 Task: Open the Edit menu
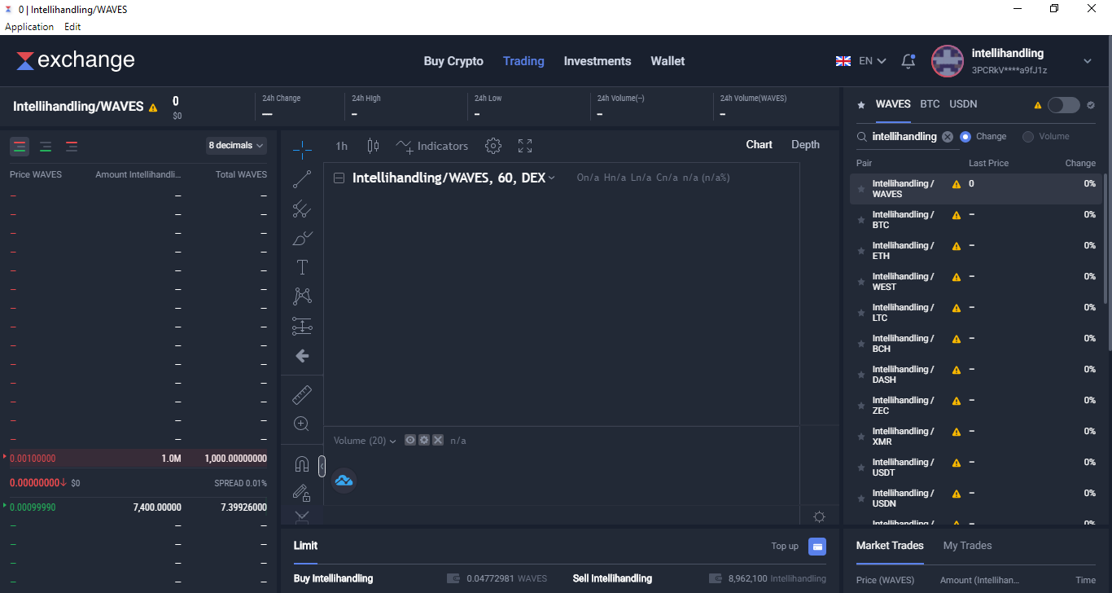[x=73, y=27]
